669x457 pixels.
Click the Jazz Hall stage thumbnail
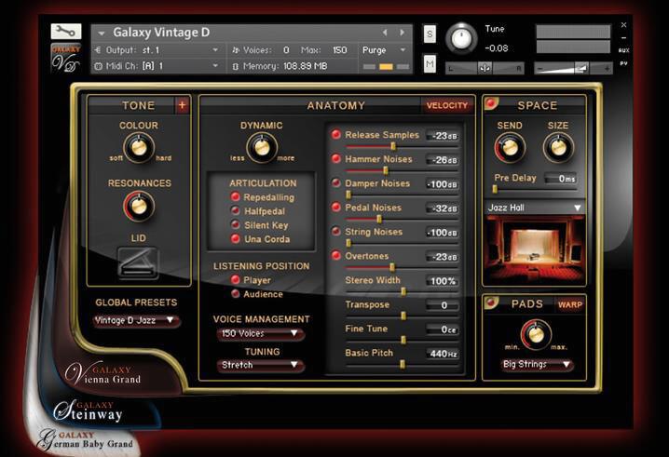click(535, 249)
